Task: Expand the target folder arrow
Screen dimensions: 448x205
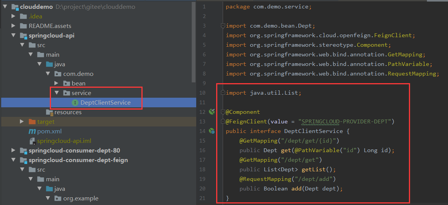Action: coord(22,122)
